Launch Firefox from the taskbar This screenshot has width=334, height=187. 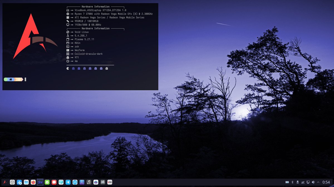coord(33,182)
